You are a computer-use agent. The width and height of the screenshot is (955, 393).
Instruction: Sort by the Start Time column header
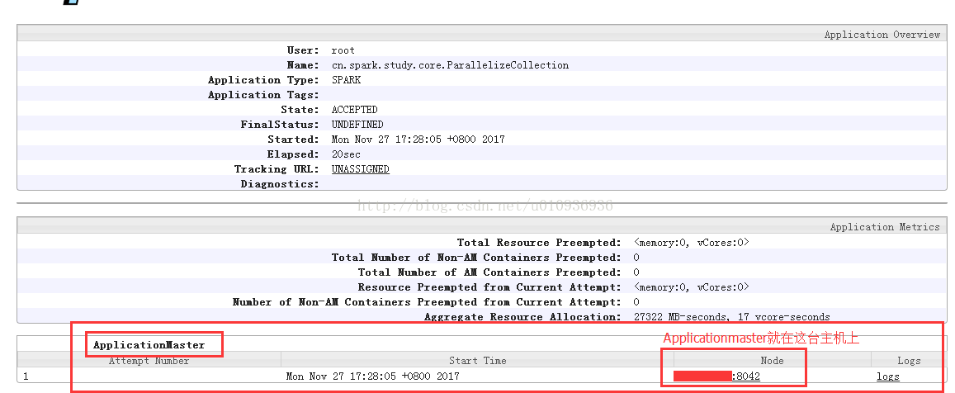(477, 361)
